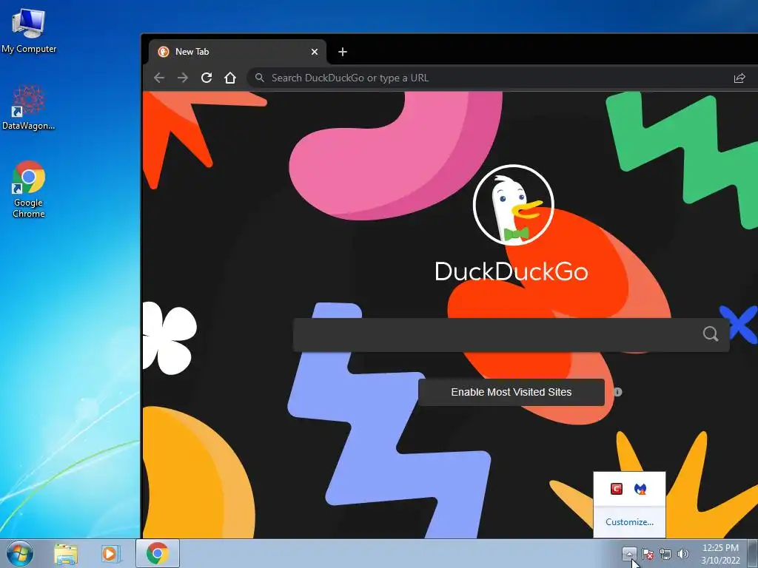Reload the page with the refresh icon
This screenshot has width=758, height=568.
(x=207, y=78)
